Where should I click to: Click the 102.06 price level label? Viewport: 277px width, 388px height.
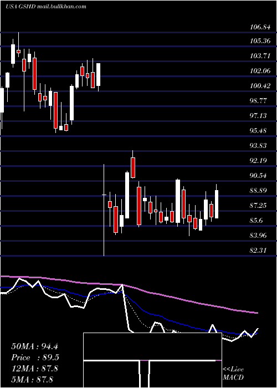click(x=260, y=71)
